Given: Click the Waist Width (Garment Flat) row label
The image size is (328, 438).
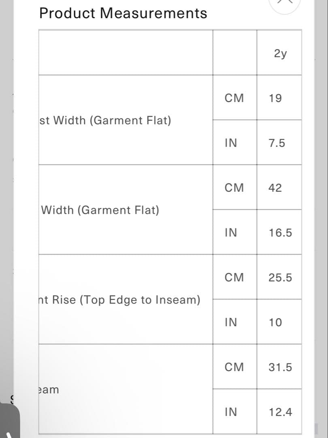Looking at the screenshot, I should (x=105, y=120).
